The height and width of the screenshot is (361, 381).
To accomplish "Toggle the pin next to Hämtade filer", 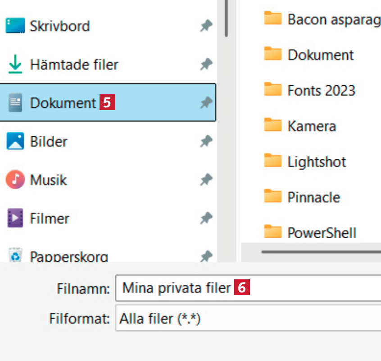I will pos(206,65).
